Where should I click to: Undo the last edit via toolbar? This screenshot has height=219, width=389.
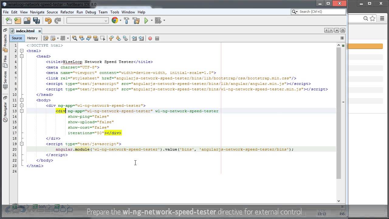pos(48,20)
